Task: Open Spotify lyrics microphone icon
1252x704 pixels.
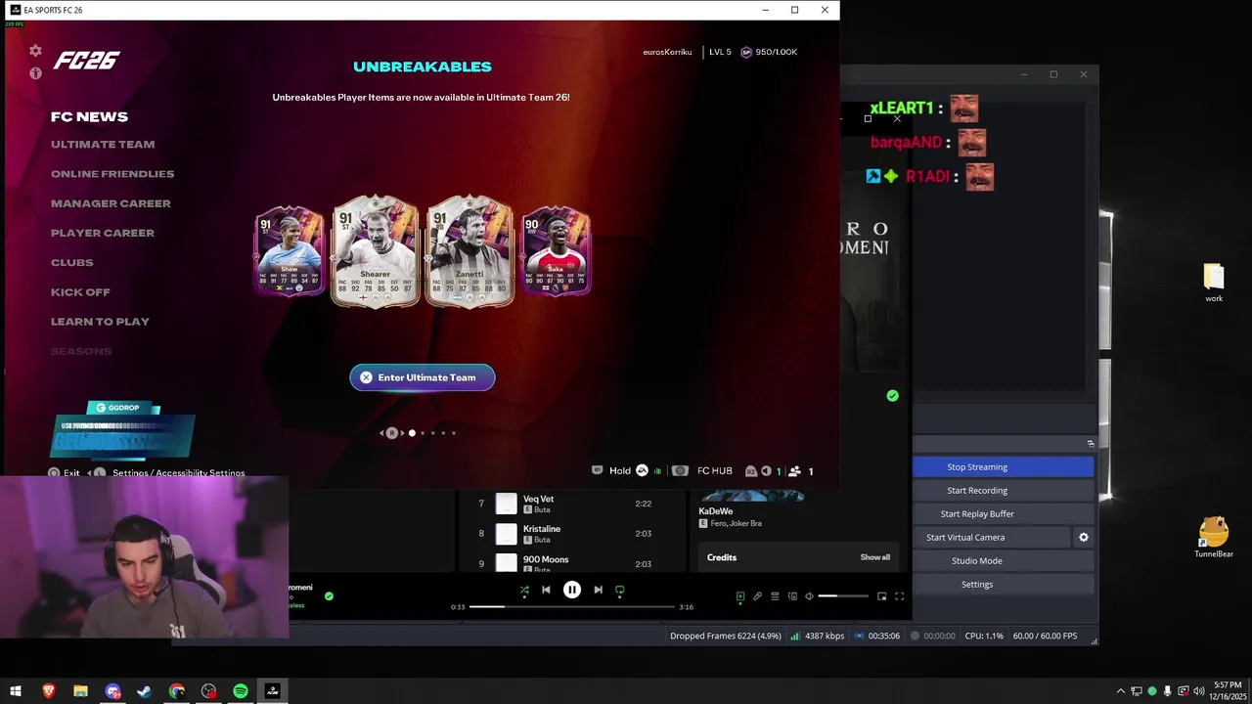Action: coord(757,596)
